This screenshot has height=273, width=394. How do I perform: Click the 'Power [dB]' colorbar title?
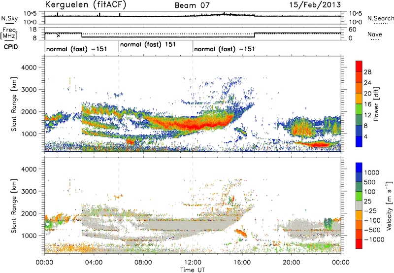[x=376, y=104]
